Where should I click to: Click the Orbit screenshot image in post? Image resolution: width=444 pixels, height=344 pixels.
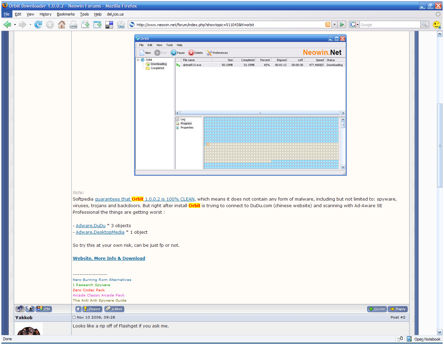tap(240, 105)
